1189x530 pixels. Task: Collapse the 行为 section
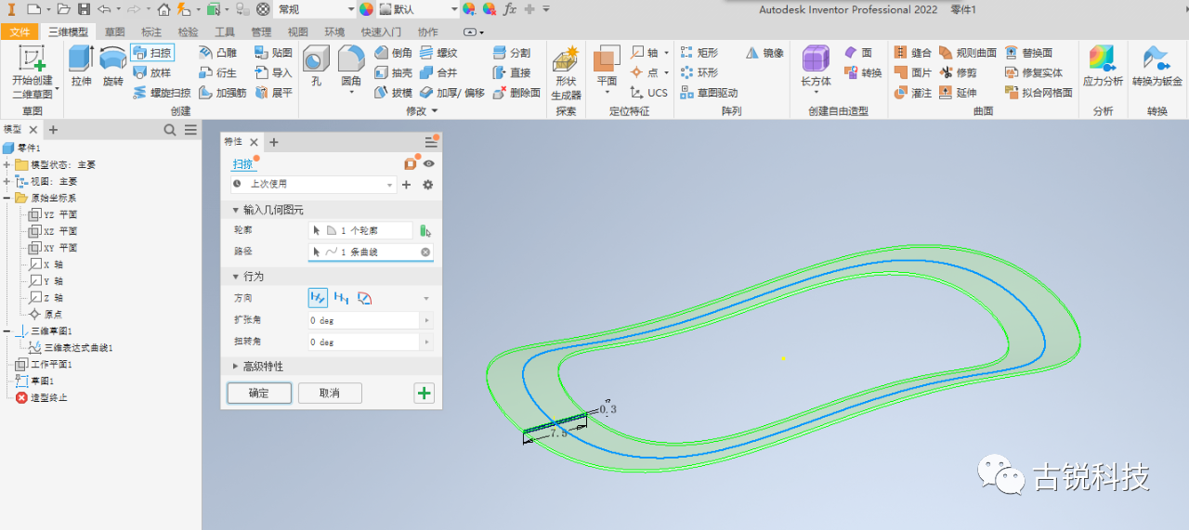236,277
